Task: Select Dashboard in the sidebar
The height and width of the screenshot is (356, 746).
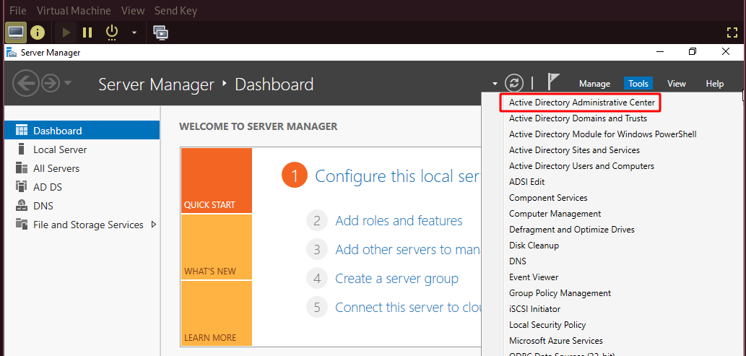Action: (x=82, y=131)
